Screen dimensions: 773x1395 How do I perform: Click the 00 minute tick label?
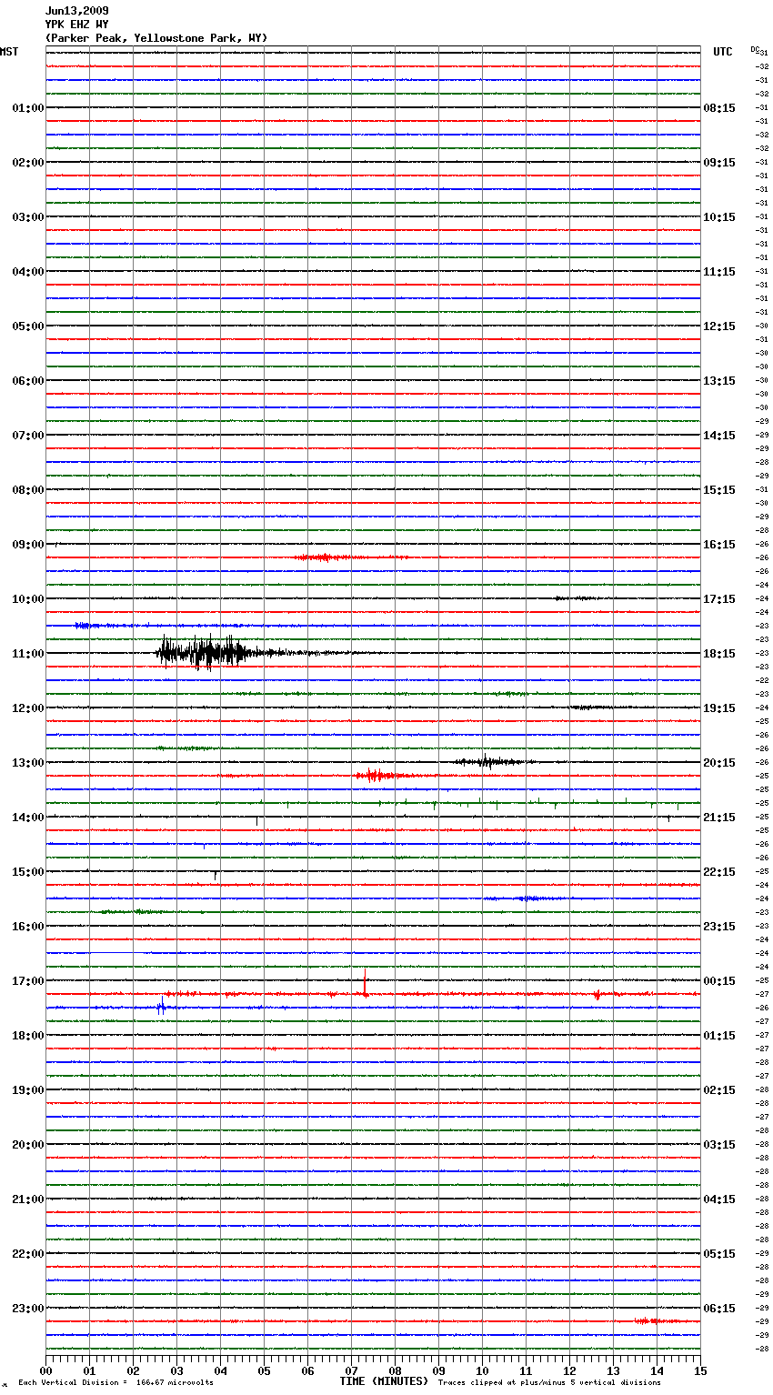click(x=46, y=1370)
